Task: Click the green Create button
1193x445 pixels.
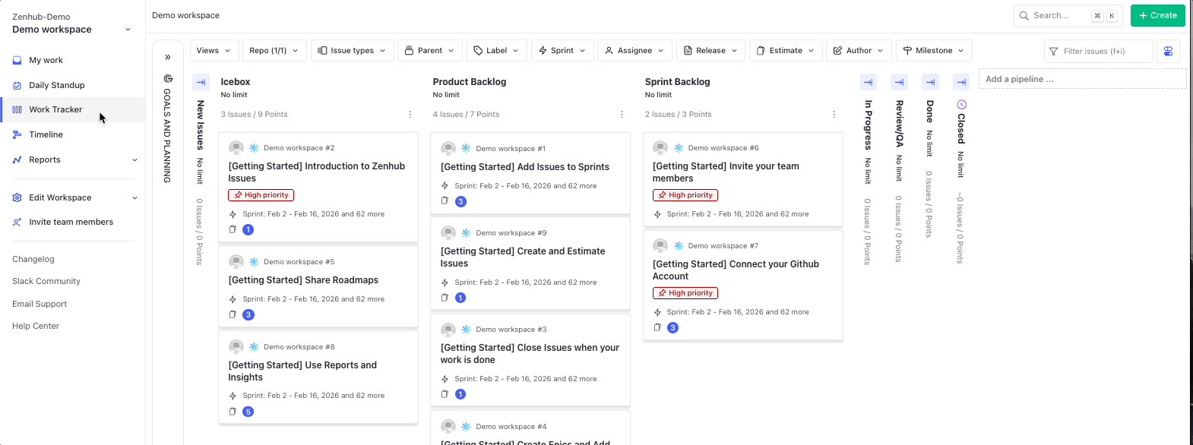Action: click(x=1157, y=15)
